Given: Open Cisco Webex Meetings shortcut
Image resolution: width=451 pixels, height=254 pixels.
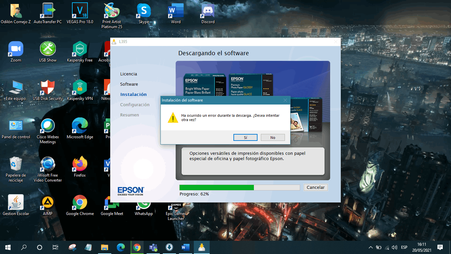Looking at the screenshot, I should [48, 131].
